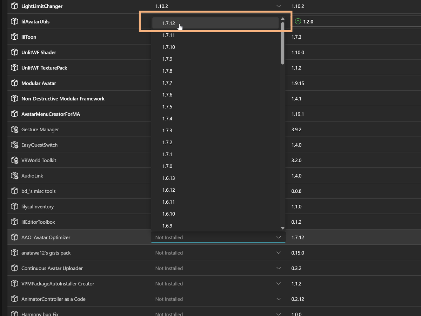Click the version list scrollbar thumb
Image resolution: width=421 pixels, height=316 pixels.
(x=283, y=43)
